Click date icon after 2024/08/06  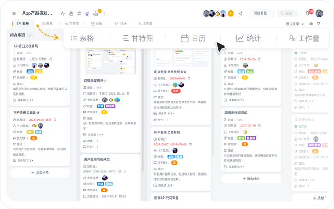coord(259,59)
